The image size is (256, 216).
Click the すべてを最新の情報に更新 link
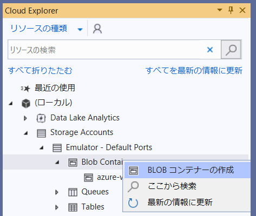pos(194,70)
